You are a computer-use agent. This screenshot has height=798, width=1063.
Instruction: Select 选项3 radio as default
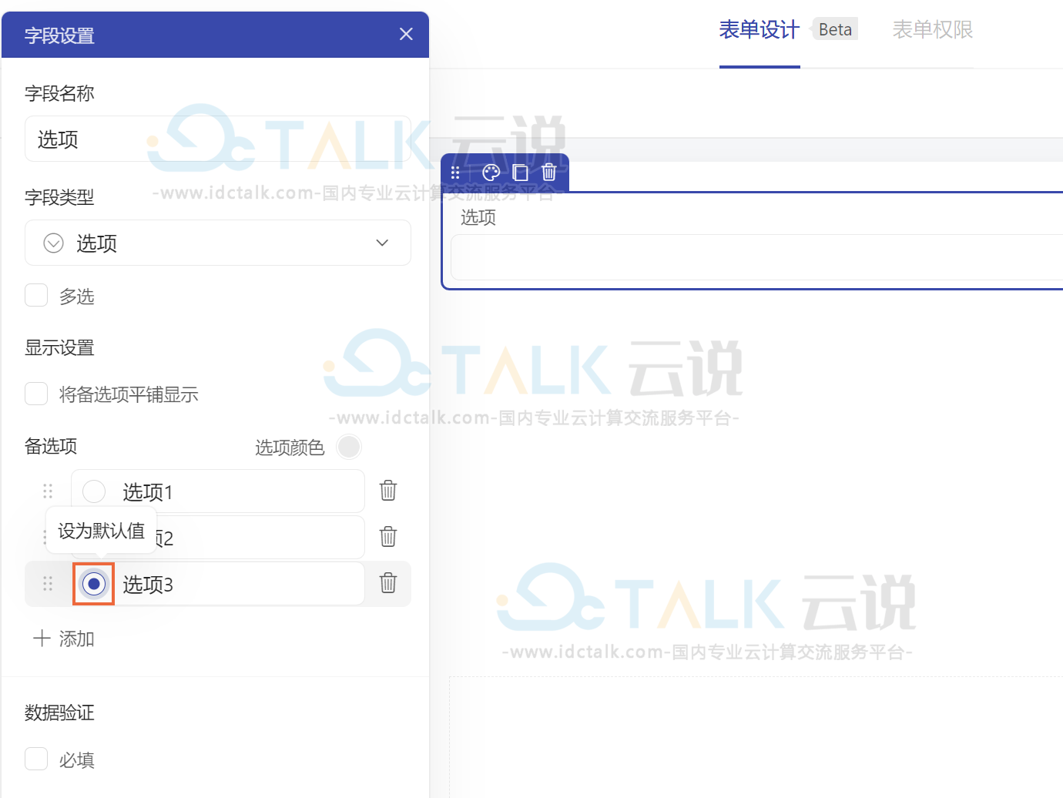(94, 584)
